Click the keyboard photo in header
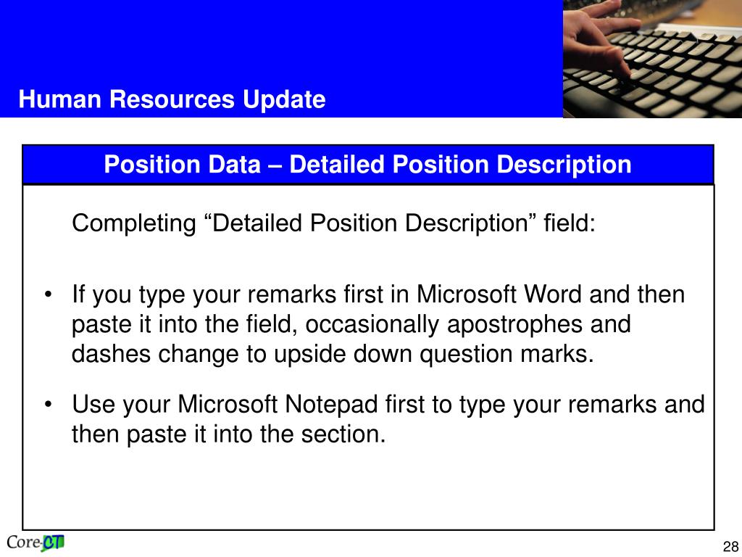 (x=653, y=59)
